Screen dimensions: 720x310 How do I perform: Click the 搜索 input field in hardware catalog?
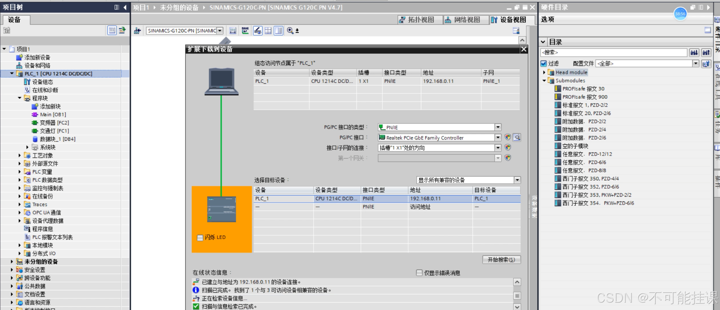(614, 53)
